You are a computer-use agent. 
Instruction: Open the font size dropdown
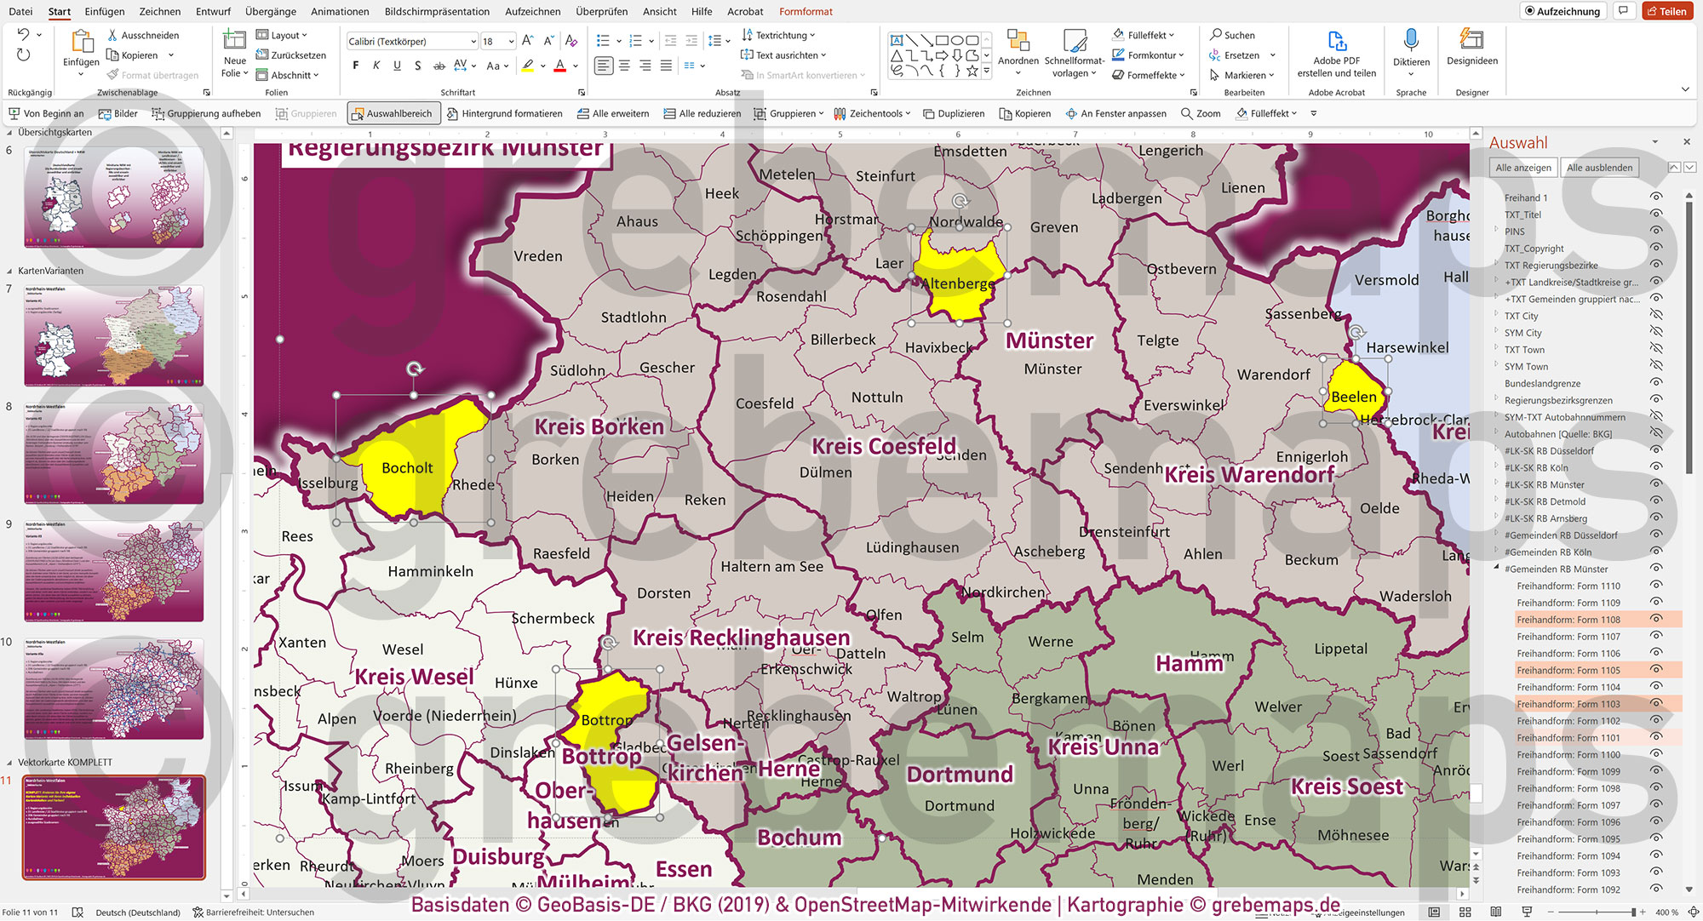point(511,40)
